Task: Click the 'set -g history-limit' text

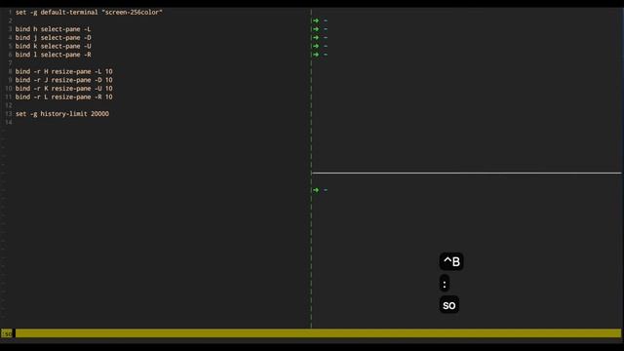Action: (52, 114)
